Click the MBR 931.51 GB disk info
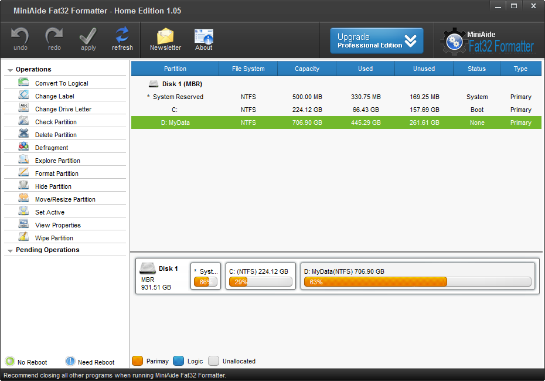Viewport: 545px width, 381px height. click(156, 283)
